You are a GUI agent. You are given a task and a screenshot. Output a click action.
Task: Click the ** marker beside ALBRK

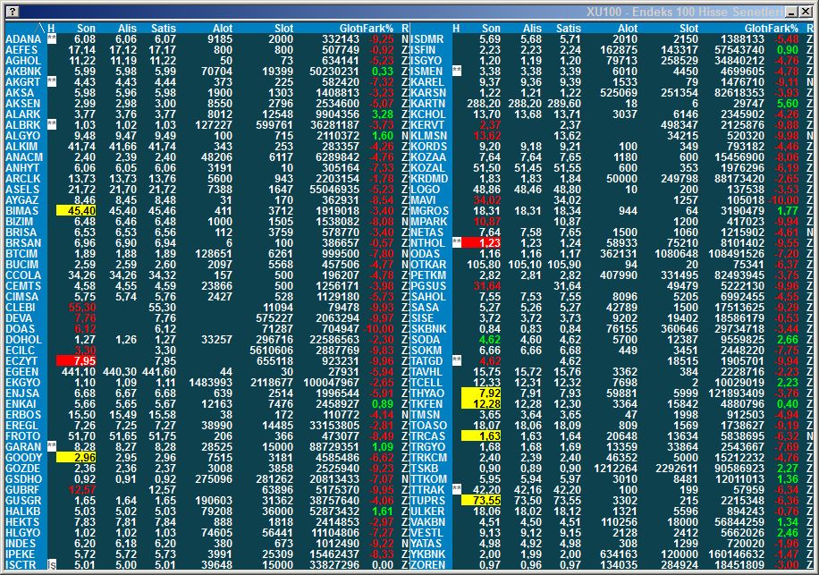[52, 124]
